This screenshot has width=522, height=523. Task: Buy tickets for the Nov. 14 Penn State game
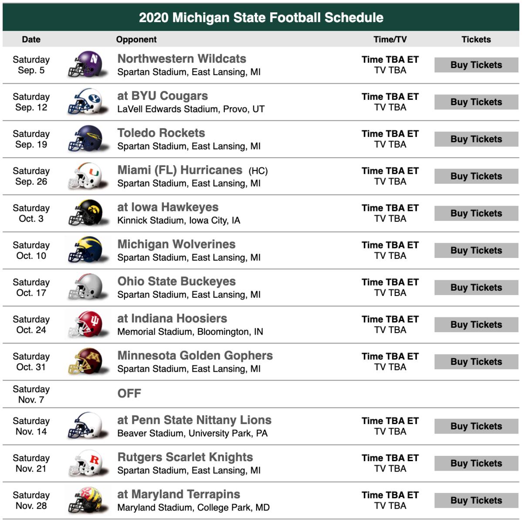point(476,426)
